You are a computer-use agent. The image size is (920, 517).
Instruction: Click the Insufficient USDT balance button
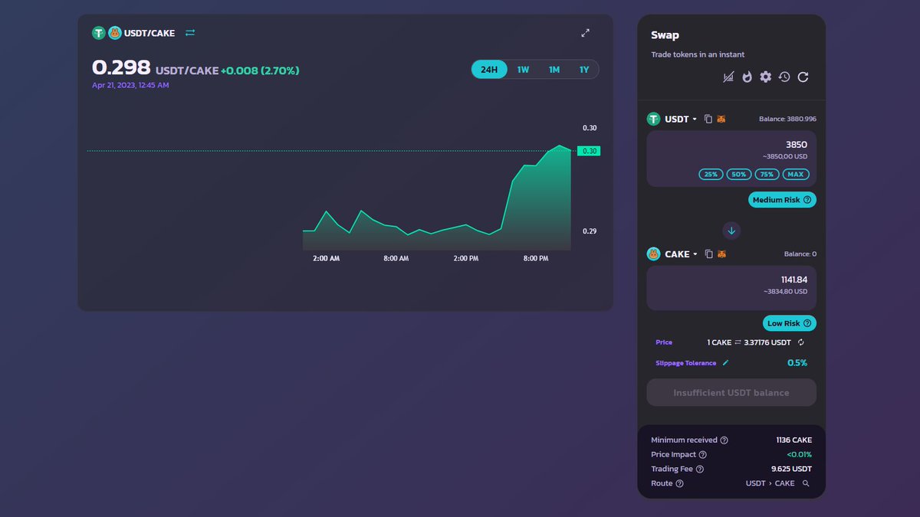731,392
